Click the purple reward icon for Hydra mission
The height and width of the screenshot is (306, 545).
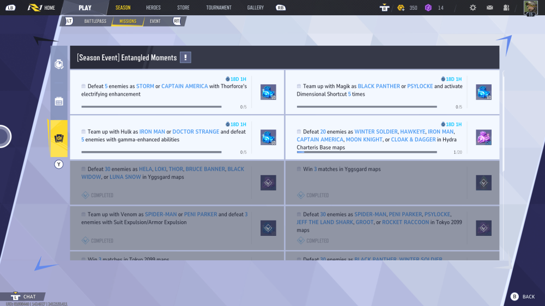483,137
